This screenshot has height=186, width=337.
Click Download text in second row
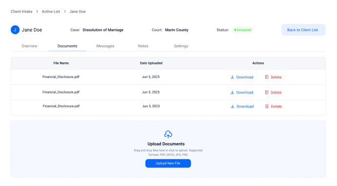pos(245,93)
